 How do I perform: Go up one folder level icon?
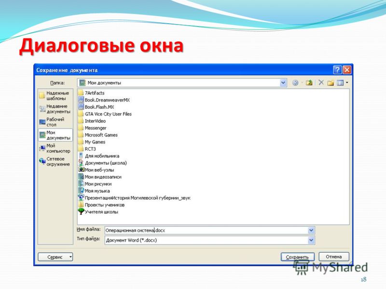[309, 83]
